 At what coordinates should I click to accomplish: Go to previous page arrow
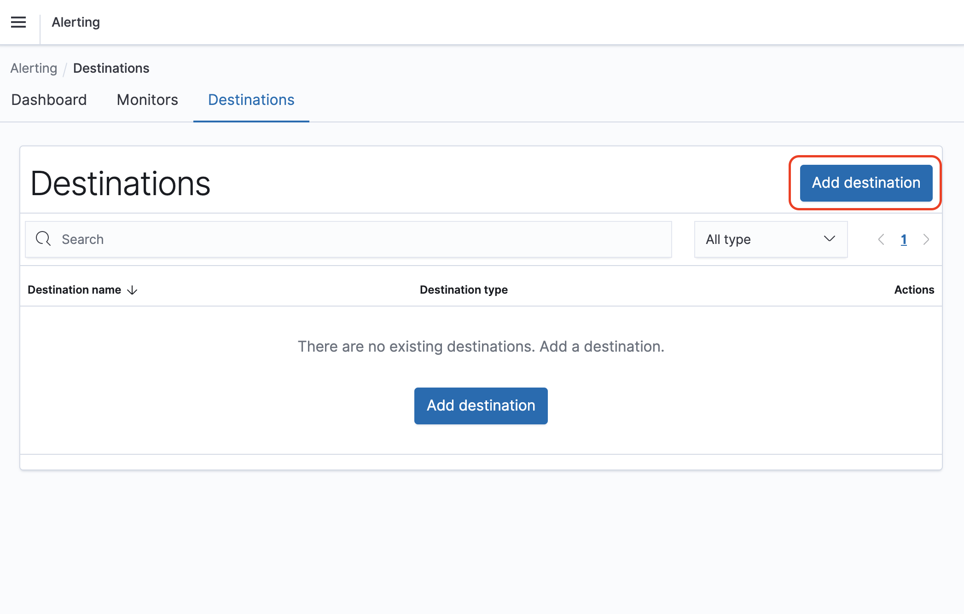pos(881,239)
